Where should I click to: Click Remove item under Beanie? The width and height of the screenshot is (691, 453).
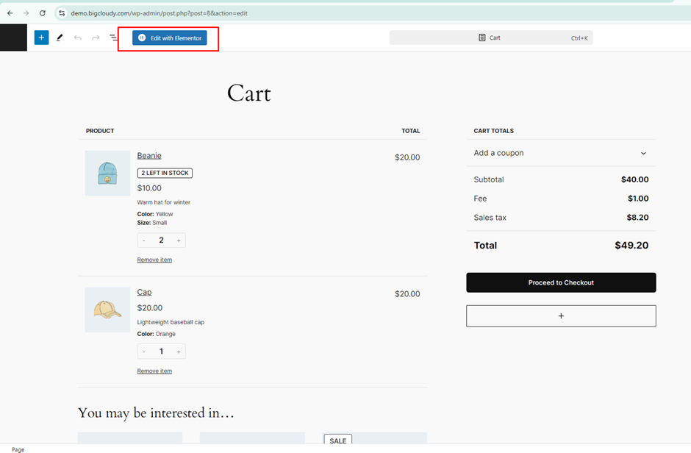coord(154,260)
